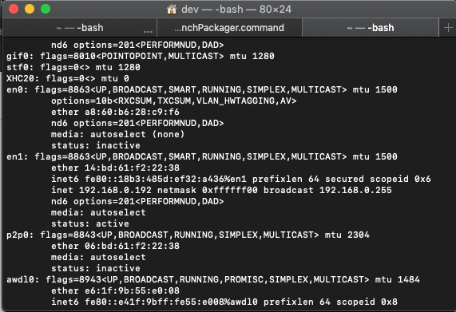The height and width of the screenshot is (312, 456).
Task: Click the 'en1: flags=8863' interface line
Action: click(x=202, y=156)
